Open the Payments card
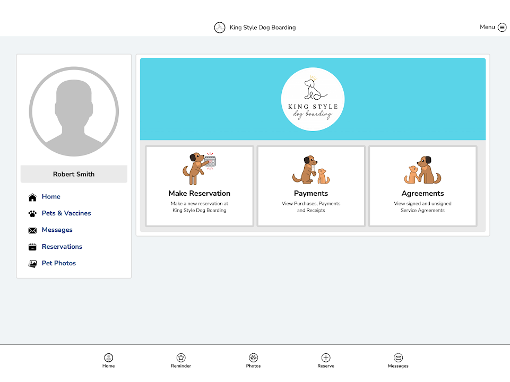 tap(311, 186)
